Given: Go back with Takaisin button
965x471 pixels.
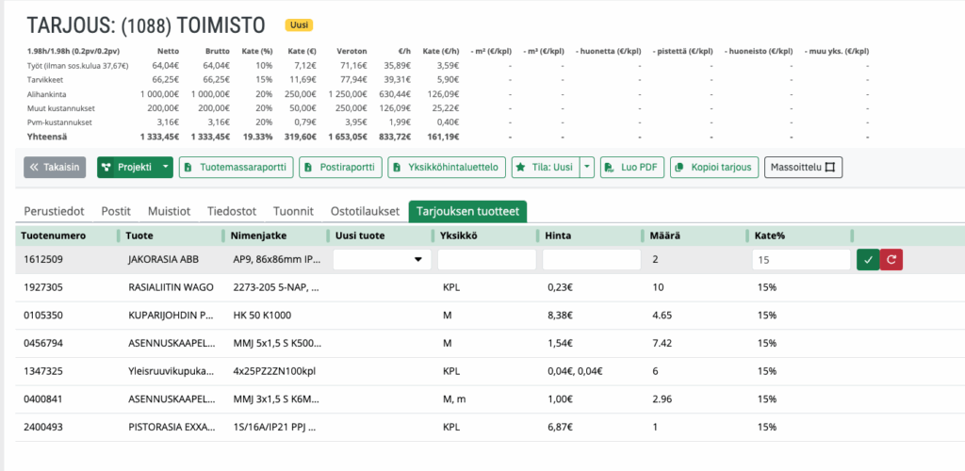Looking at the screenshot, I should pyautogui.click(x=55, y=168).
